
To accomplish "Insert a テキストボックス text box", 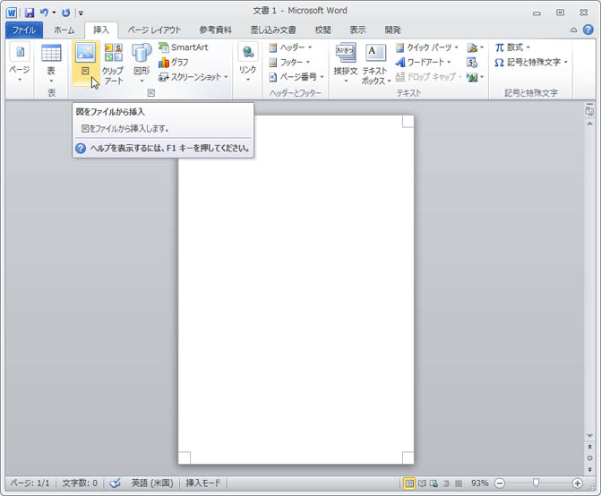I will 374,63.
